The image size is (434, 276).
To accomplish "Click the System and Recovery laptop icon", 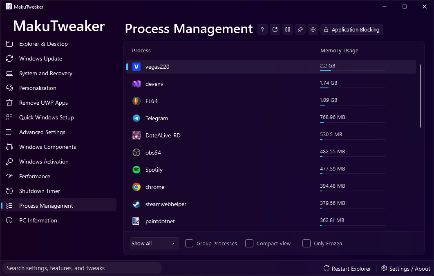I will coord(9,73).
